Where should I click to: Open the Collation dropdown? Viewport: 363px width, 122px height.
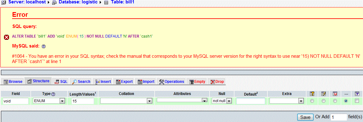[x=126, y=101]
